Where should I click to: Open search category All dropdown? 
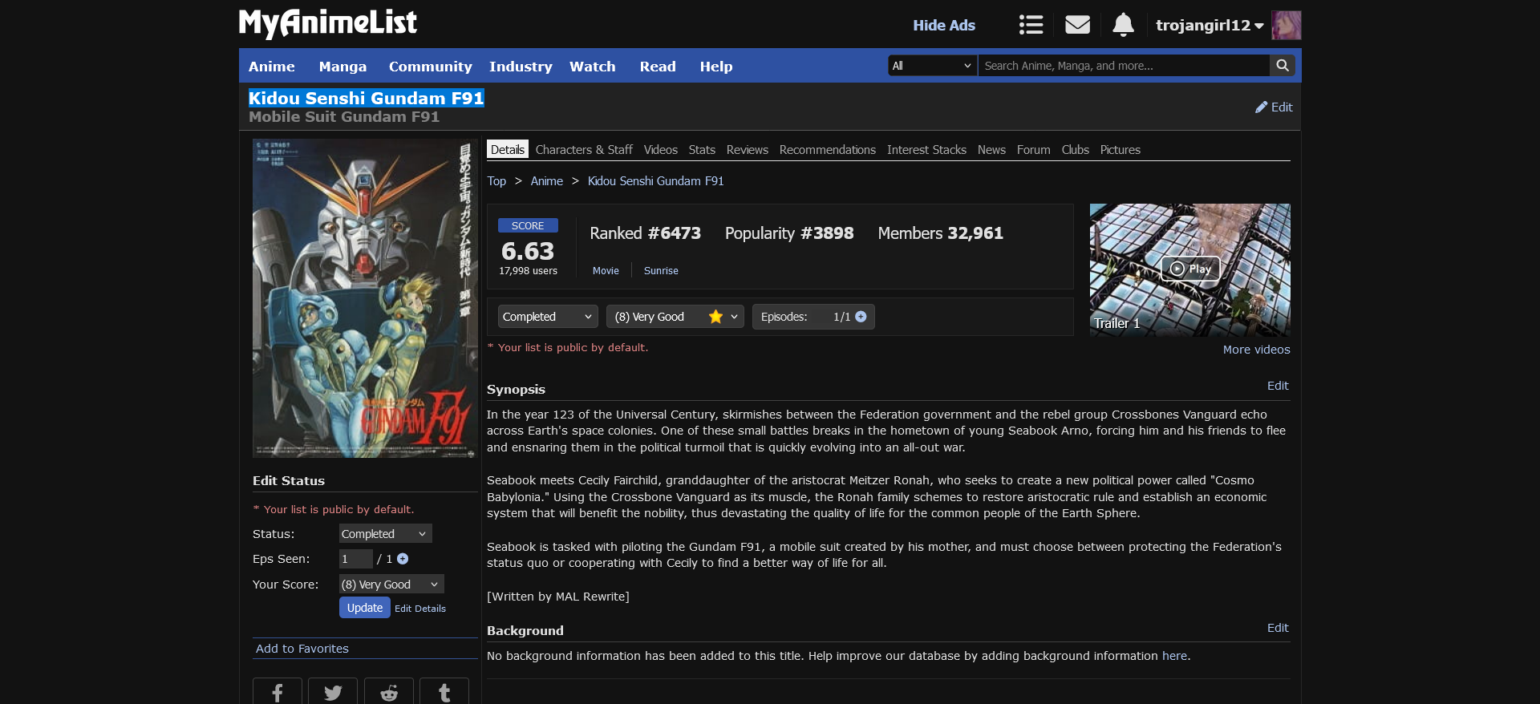coord(932,66)
